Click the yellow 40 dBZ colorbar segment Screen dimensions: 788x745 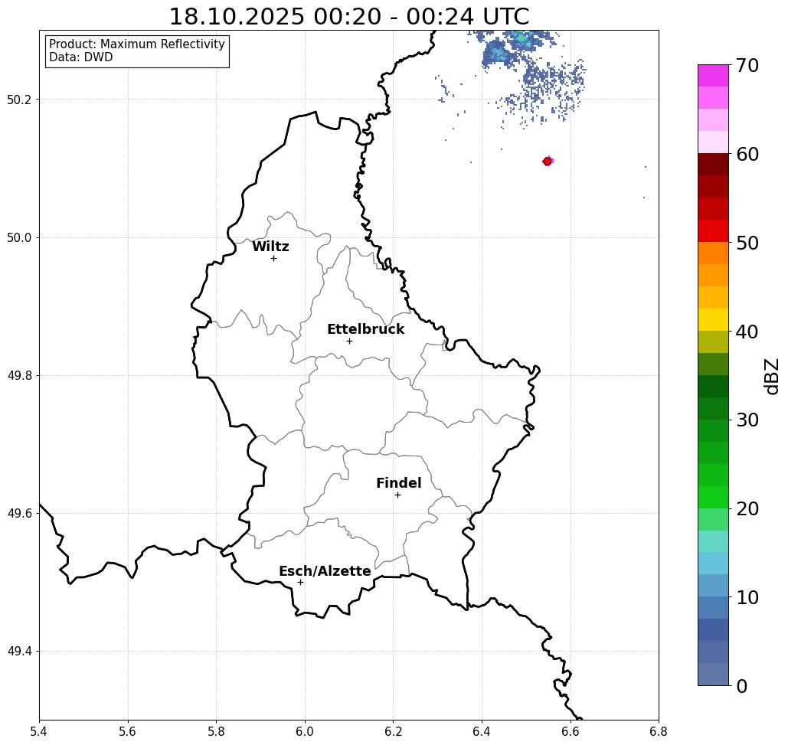click(x=713, y=319)
